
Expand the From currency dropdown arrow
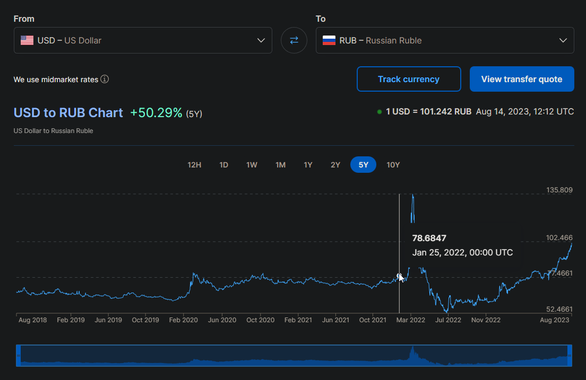pyautogui.click(x=261, y=40)
